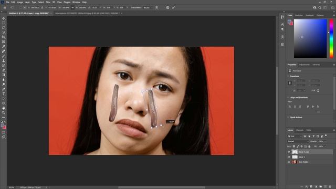
Task: Open the search icon at top right
Action: coord(320,7)
